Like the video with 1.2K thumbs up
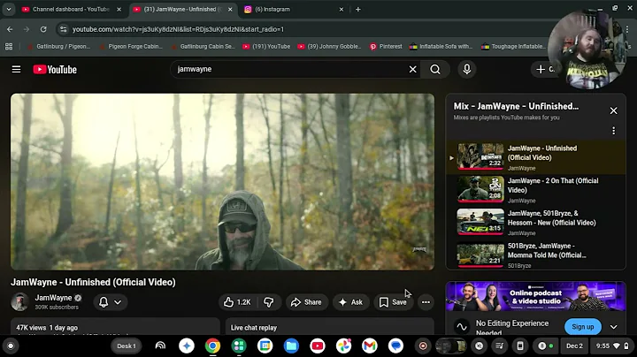The height and width of the screenshot is (357, 637). pos(237,302)
